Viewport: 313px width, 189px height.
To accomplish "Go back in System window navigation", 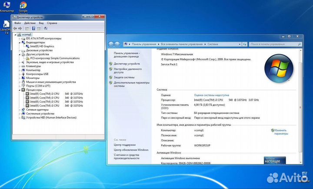I will click(111, 44).
